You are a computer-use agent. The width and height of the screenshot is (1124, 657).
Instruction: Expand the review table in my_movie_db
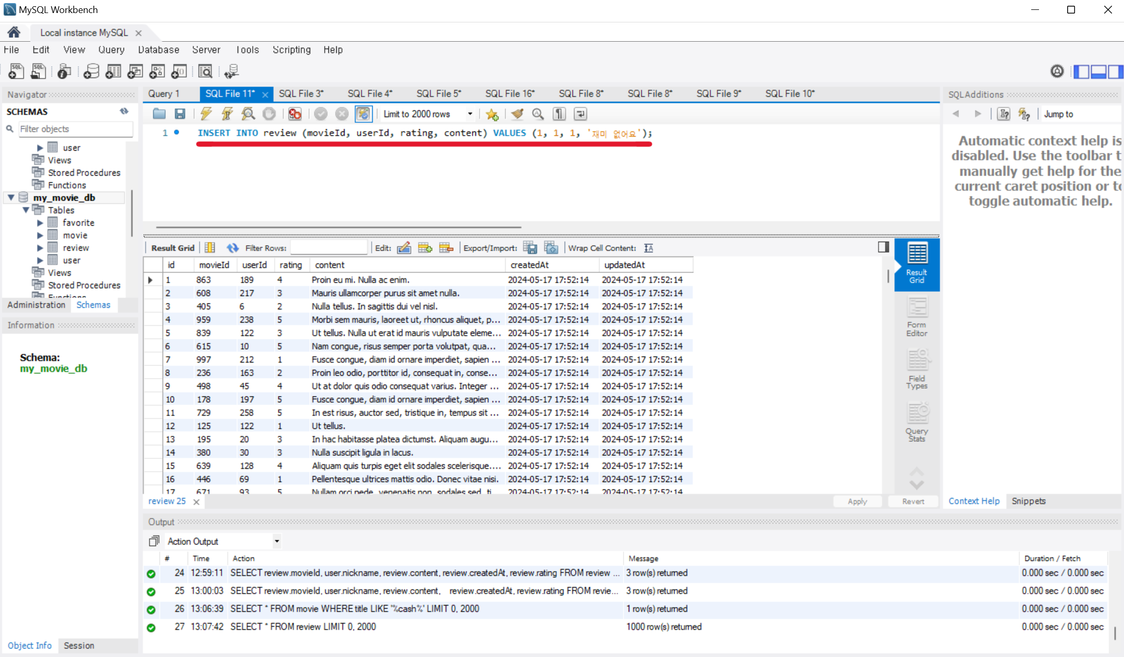click(40, 248)
